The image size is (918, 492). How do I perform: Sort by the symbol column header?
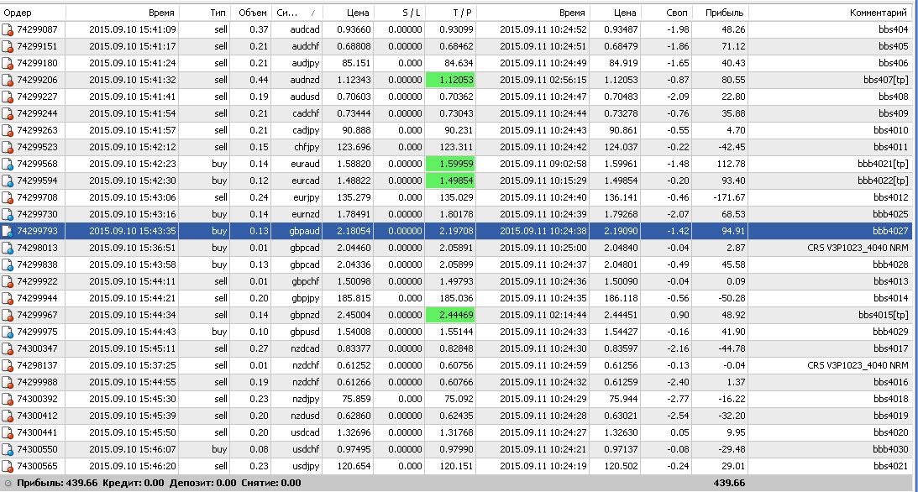(x=296, y=13)
